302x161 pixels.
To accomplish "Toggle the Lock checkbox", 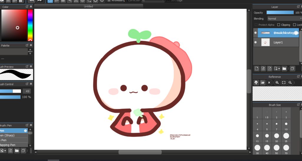I will click(x=294, y=25).
